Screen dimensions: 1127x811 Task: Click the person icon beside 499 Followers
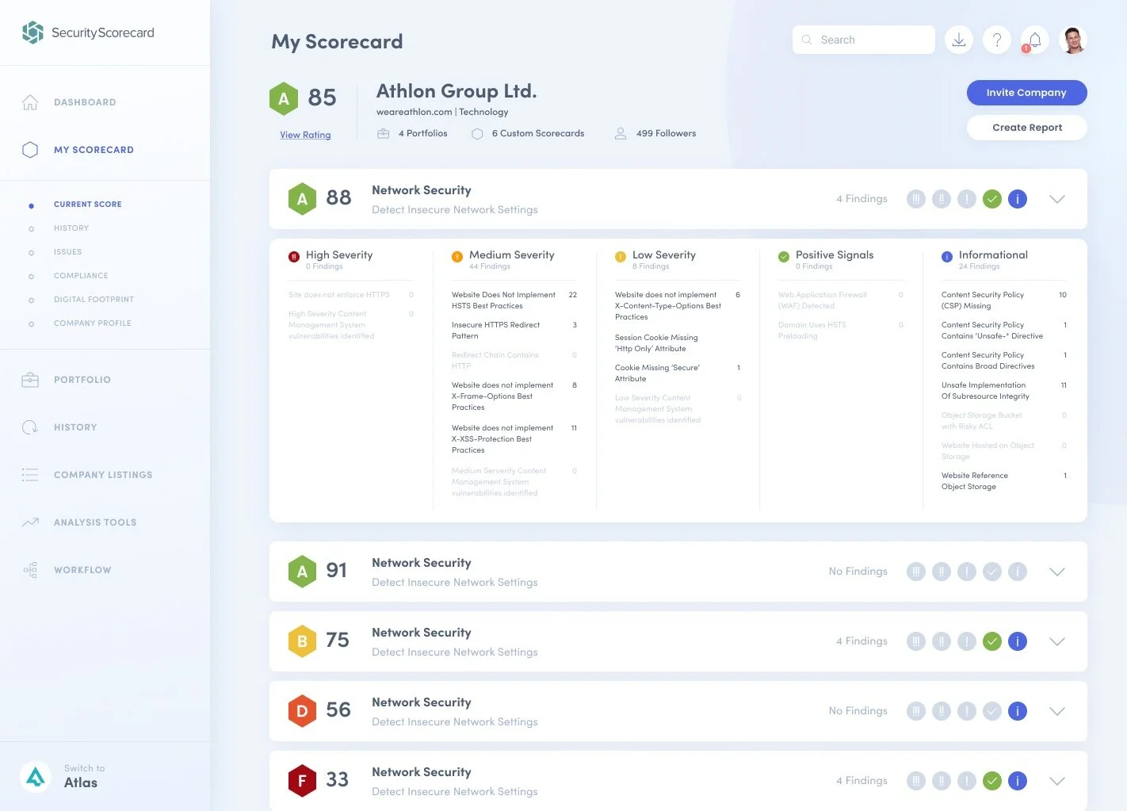621,133
